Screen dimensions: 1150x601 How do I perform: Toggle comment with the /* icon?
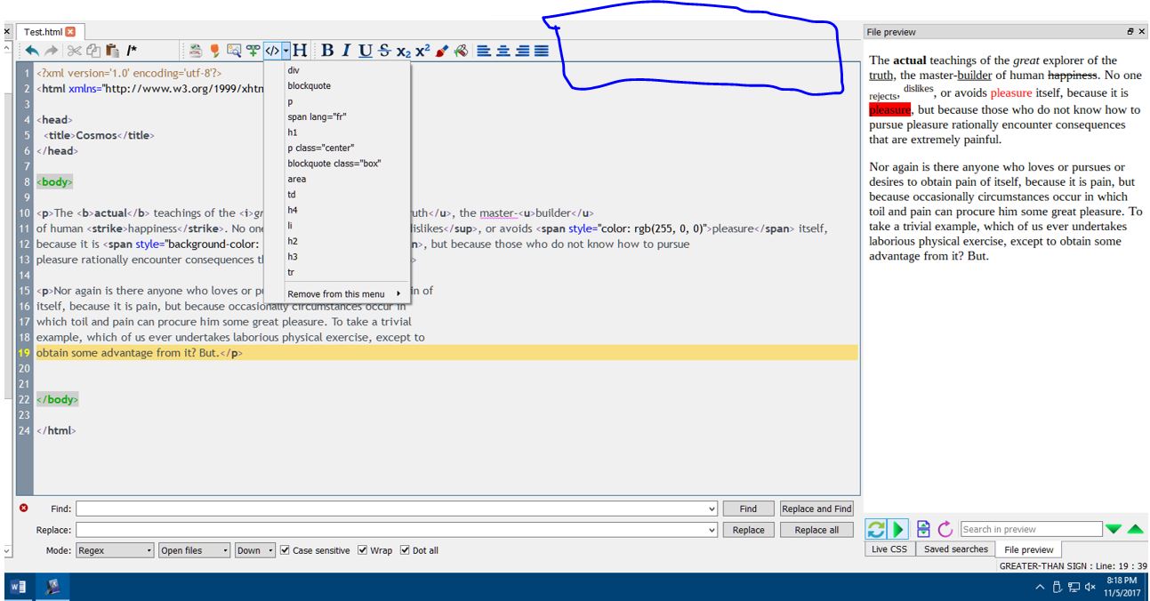point(132,51)
